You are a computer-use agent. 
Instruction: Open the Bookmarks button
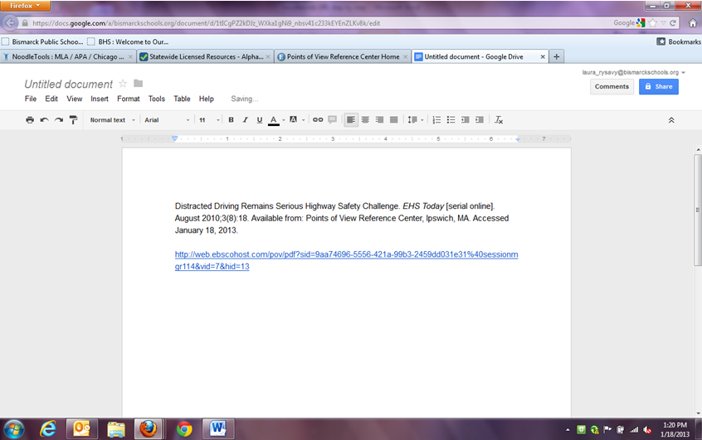tap(679, 41)
